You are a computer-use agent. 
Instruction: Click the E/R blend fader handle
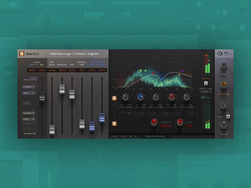click(42, 97)
